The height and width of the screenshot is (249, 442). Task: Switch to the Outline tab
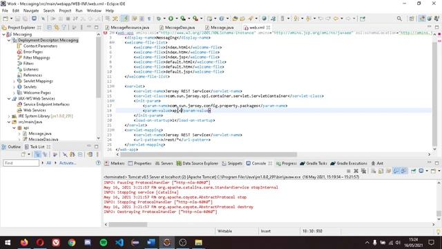pos(11,147)
